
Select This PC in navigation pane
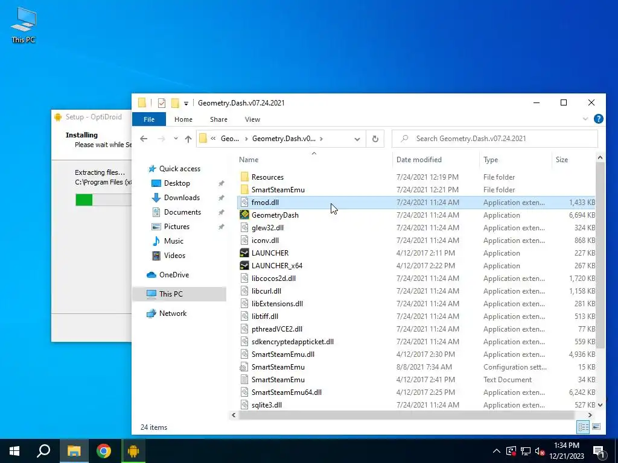pos(179,294)
